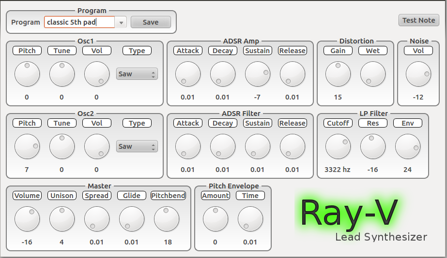Click the ADSR Amp Release label button
The image size is (447, 258).
click(x=293, y=51)
